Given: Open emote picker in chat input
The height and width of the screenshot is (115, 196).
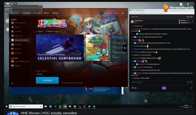Looking at the screenshot, I should pyautogui.click(x=191, y=82).
